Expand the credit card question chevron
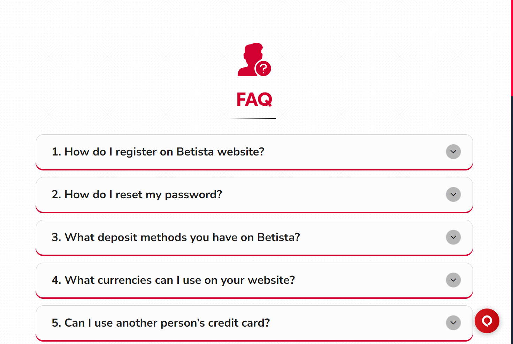 point(453,323)
